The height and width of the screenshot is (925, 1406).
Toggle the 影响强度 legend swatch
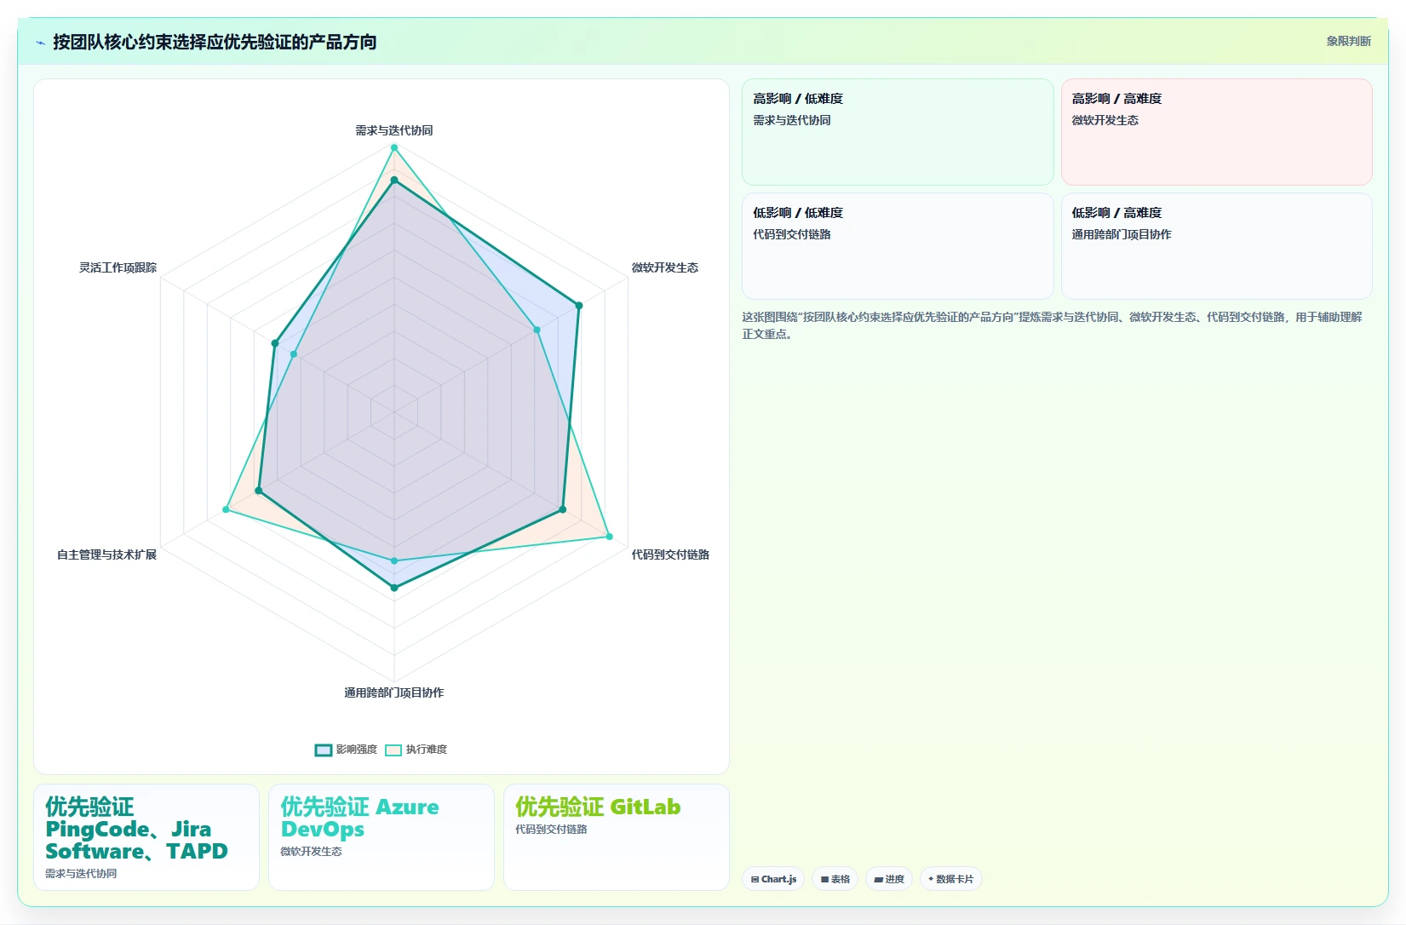coord(324,750)
